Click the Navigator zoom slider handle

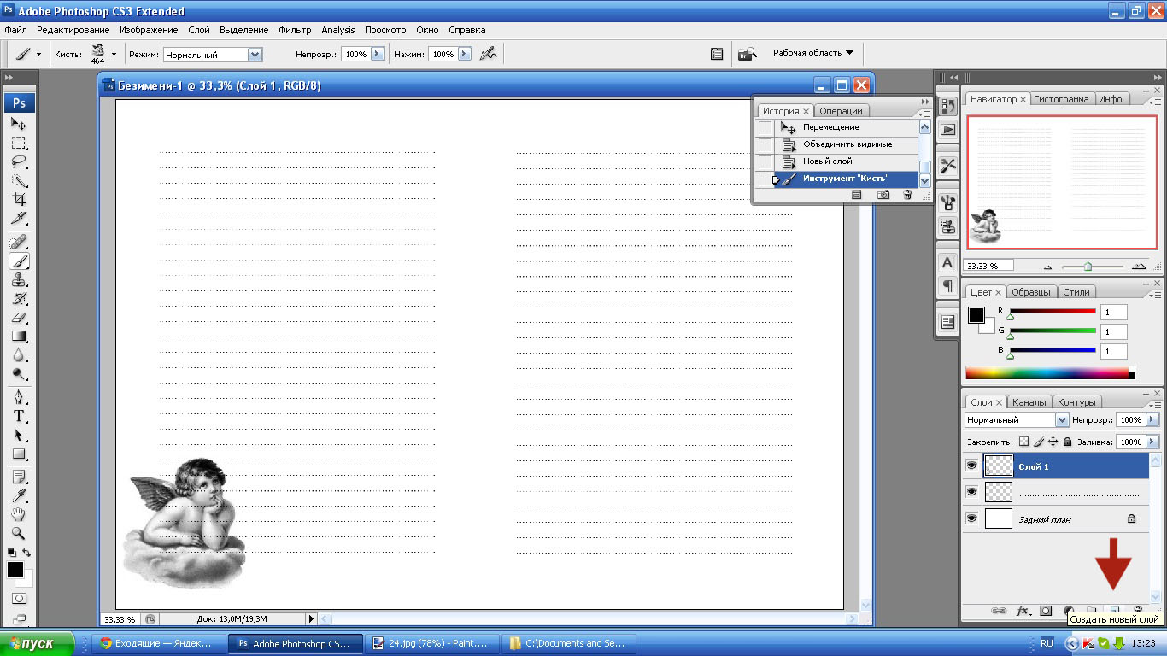pyautogui.click(x=1088, y=266)
